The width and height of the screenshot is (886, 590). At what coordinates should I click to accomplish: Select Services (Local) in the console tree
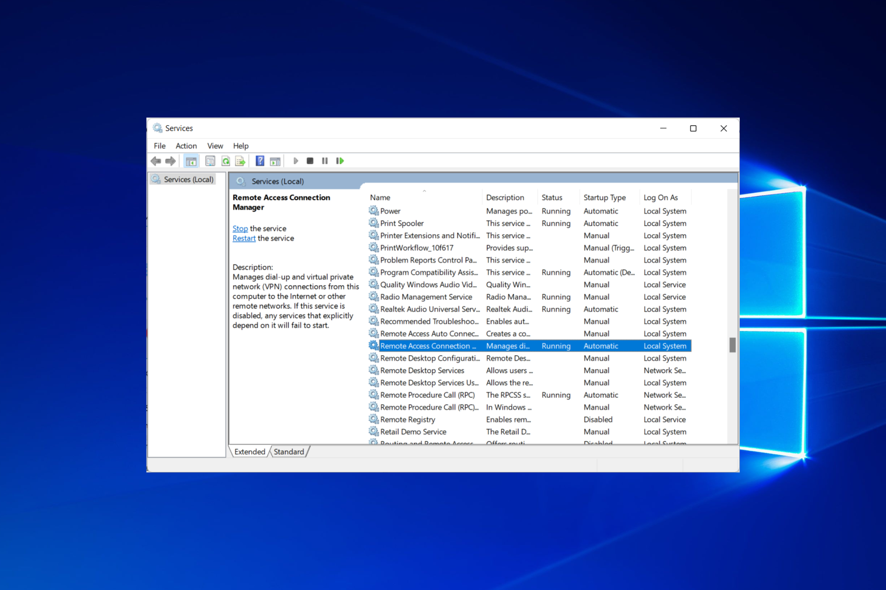click(x=183, y=179)
